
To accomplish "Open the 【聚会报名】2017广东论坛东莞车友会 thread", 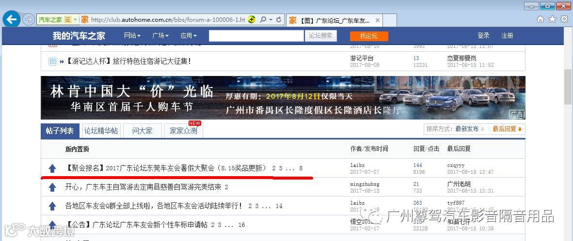I will coord(166,168).
